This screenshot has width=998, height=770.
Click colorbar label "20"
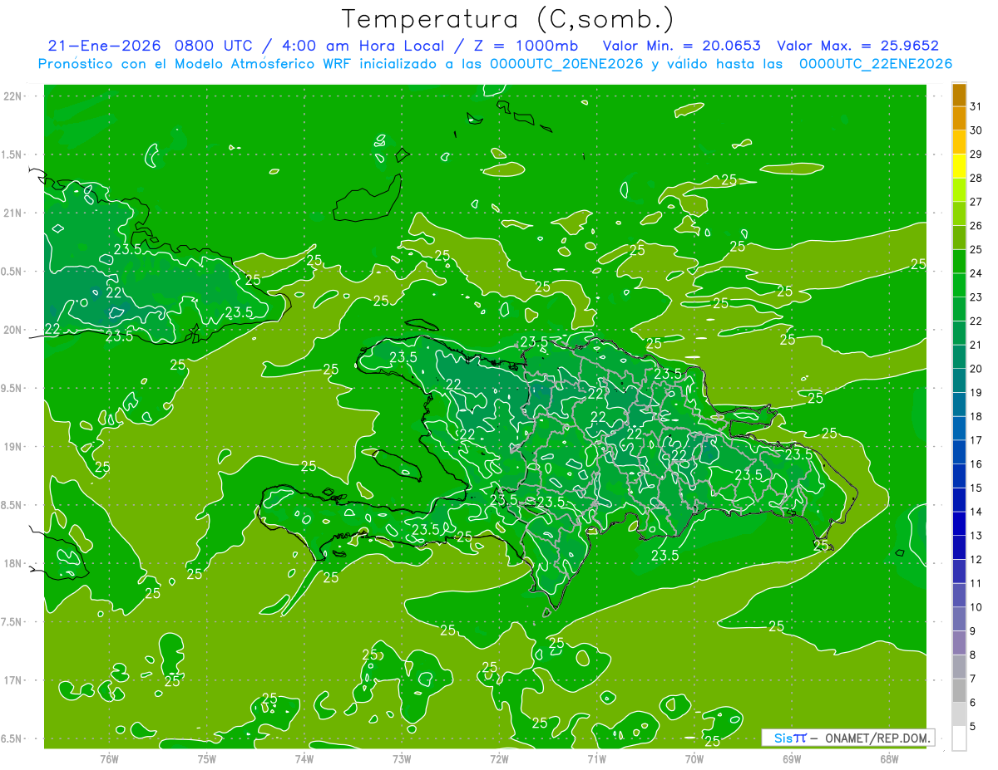coord(976,369)
